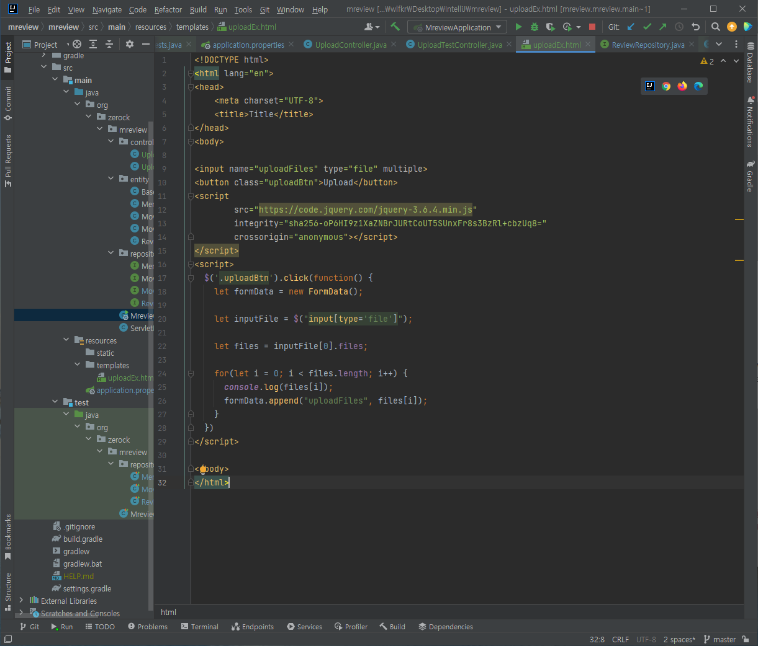Collapse the resources folder node

click(66, 340)
